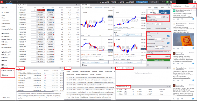Open the Alerts bell item in sidebar

(4, 60)
